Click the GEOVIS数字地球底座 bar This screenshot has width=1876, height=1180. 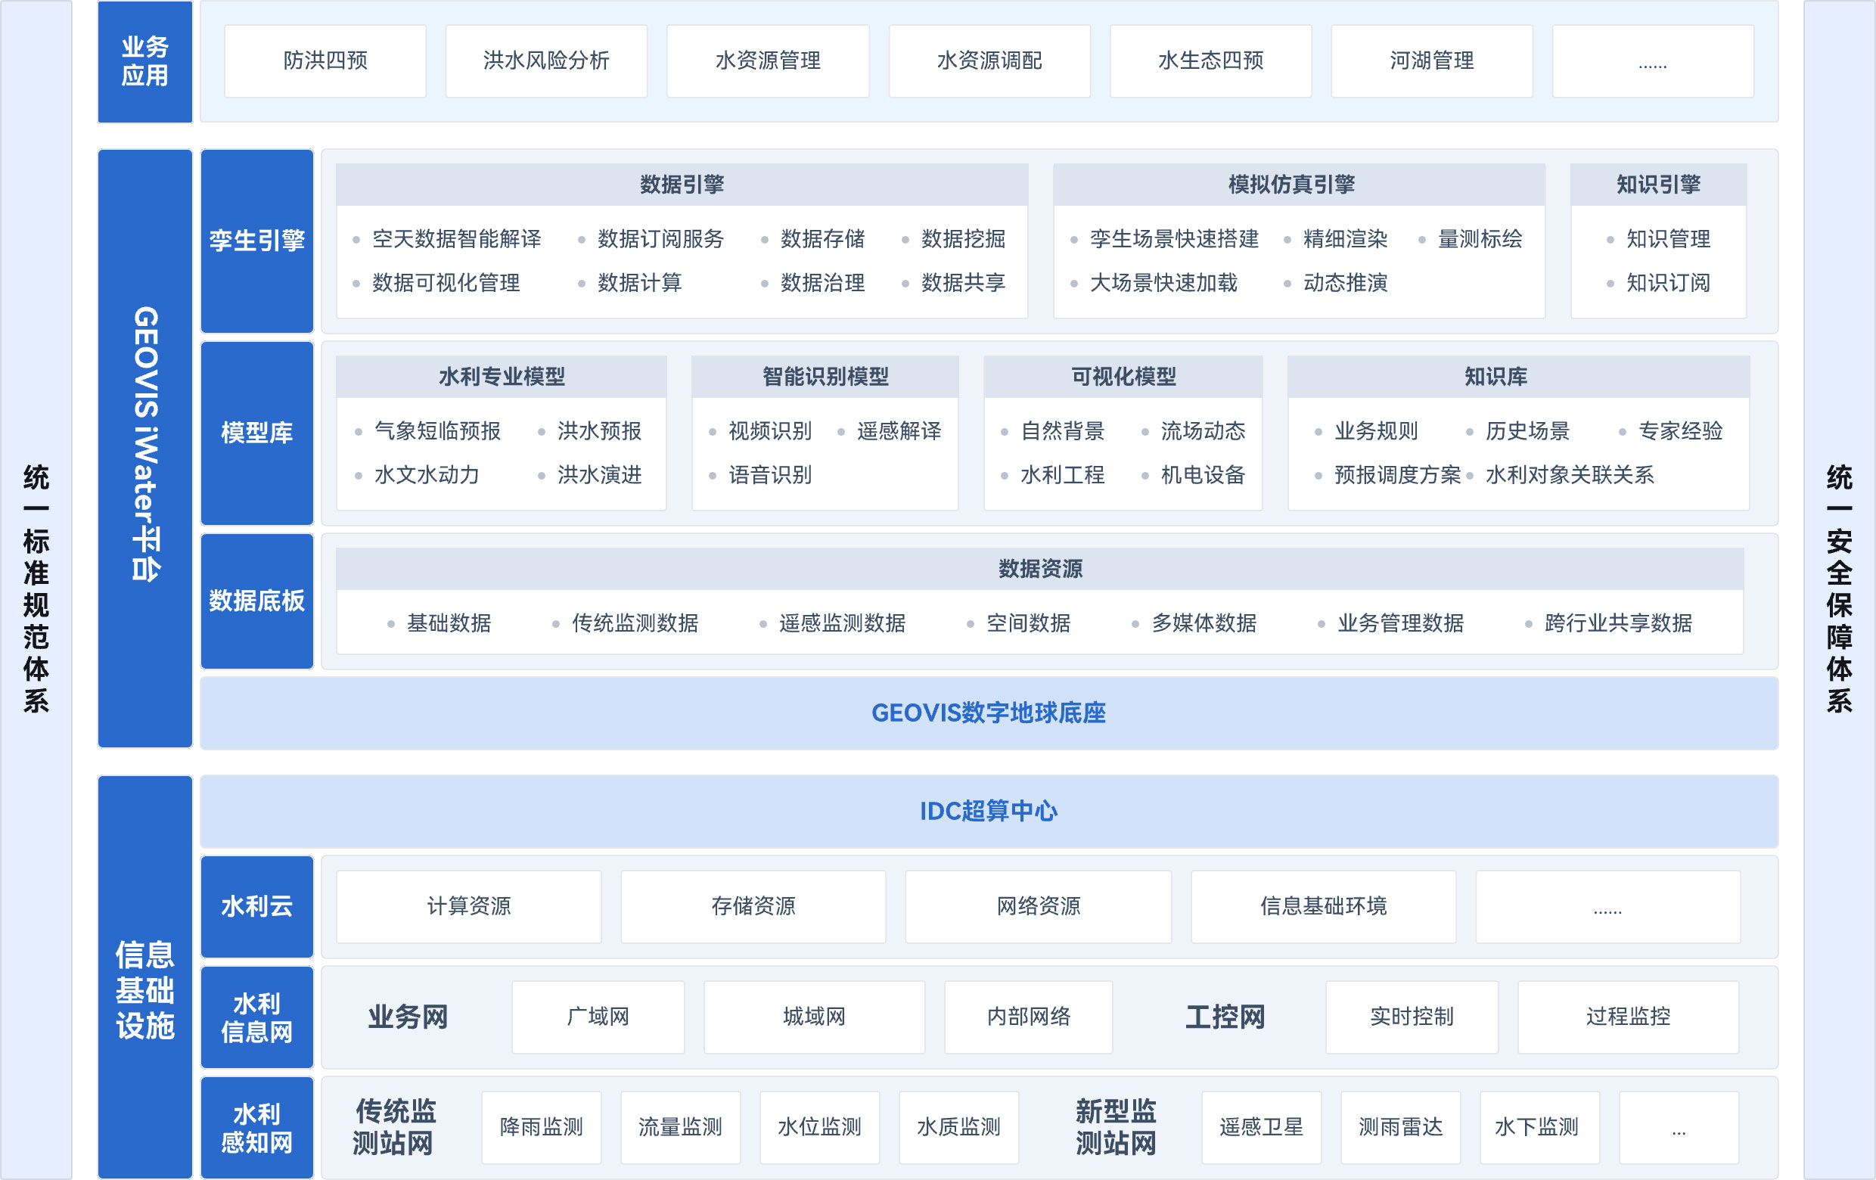[989, 713]
